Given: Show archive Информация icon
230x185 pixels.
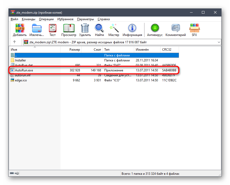Looking at the screenshot, I should (x=132, y=28).
